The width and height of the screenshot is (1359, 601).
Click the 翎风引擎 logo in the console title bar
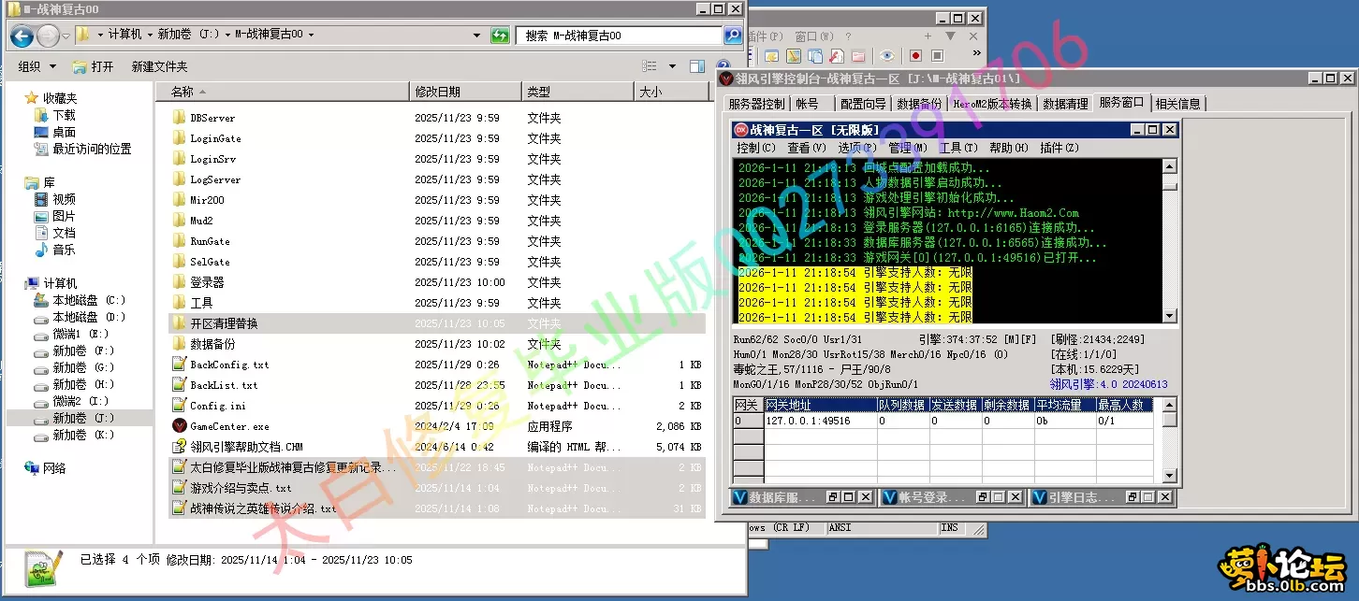click(725, 78)
